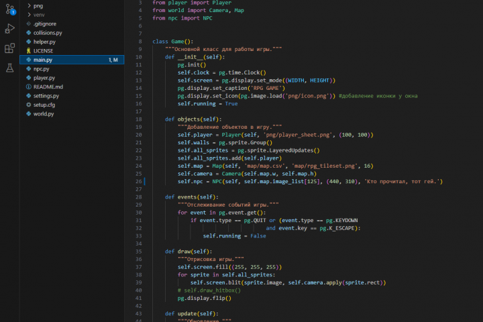Click 'image_list[125]' on line 26

point(298,182)
